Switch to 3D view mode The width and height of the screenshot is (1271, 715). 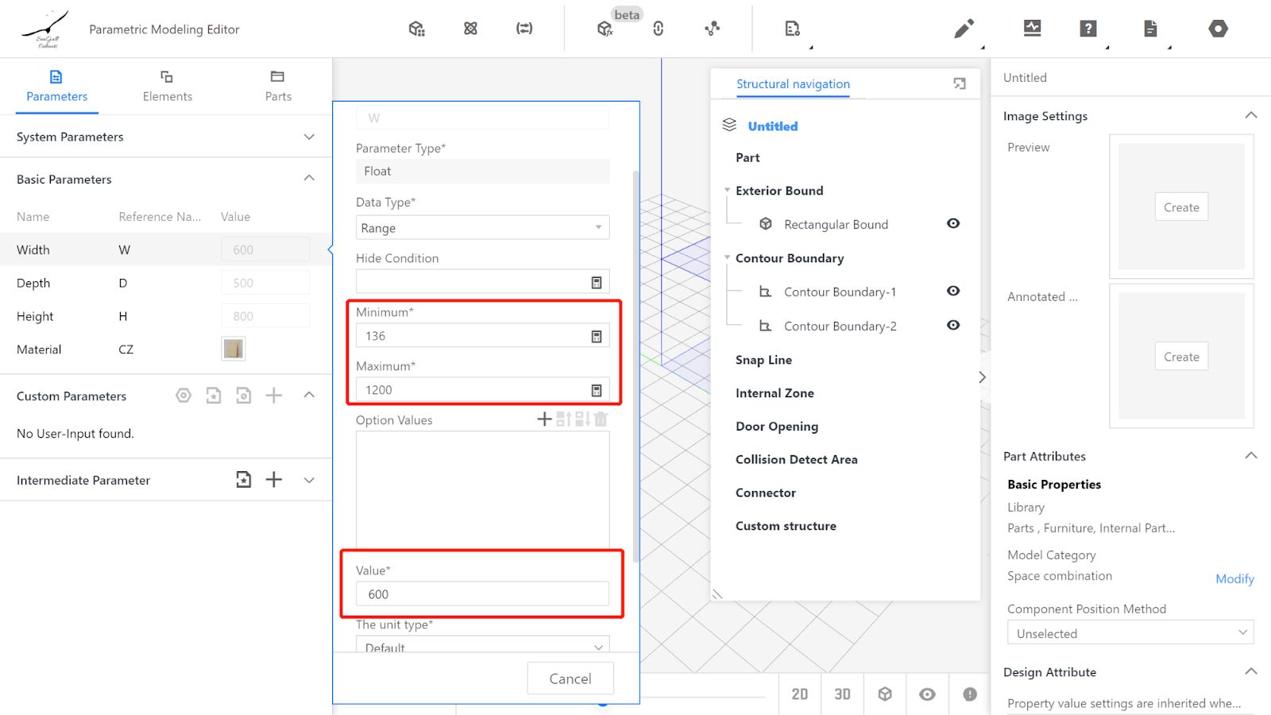click(842, 694)
